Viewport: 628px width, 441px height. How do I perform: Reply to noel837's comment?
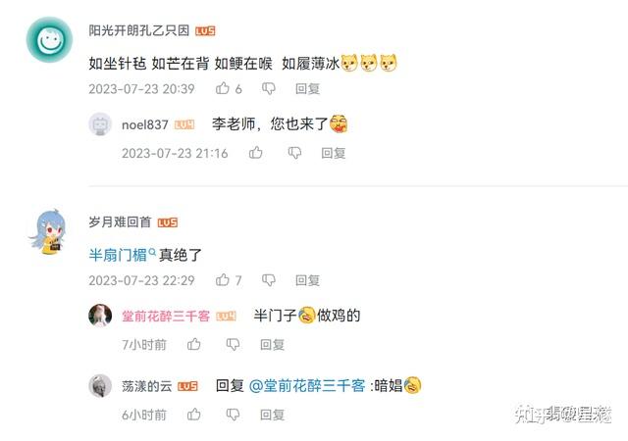point(334,153)
